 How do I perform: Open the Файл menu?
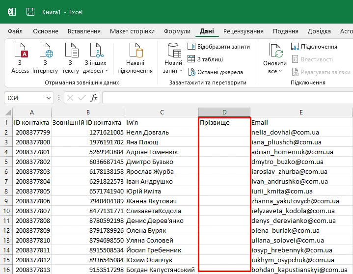pyautogui.click(x=15, y=31)
